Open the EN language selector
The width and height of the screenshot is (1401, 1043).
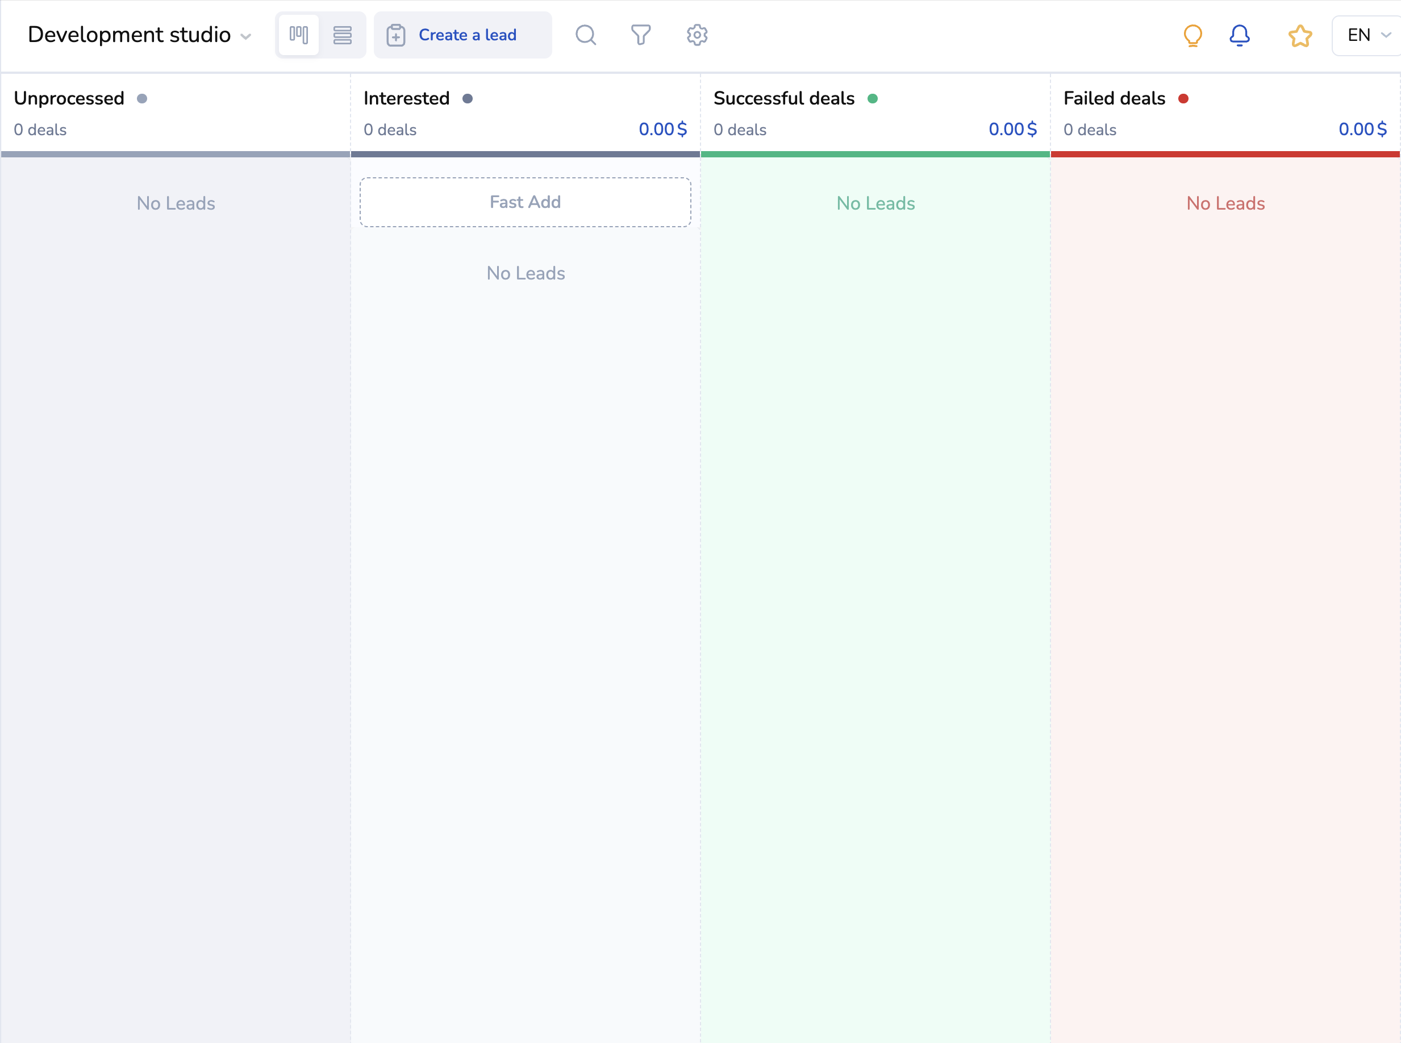pyautogui.click(x=1367, y=35)
